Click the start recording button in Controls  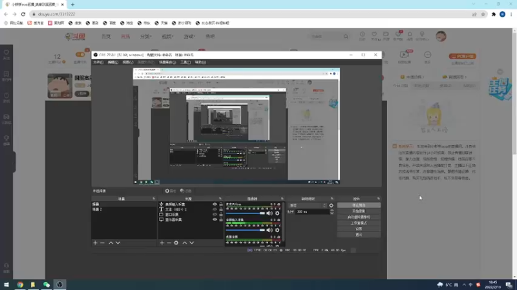click(359, 211)
